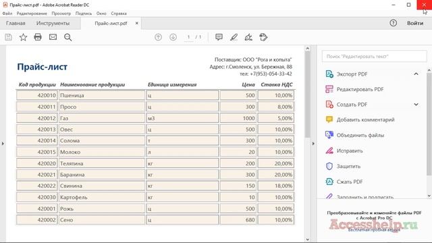The width and height of the screenshot is (432, 243).
Task: Open the Файл menu
Action: [7, 13]
